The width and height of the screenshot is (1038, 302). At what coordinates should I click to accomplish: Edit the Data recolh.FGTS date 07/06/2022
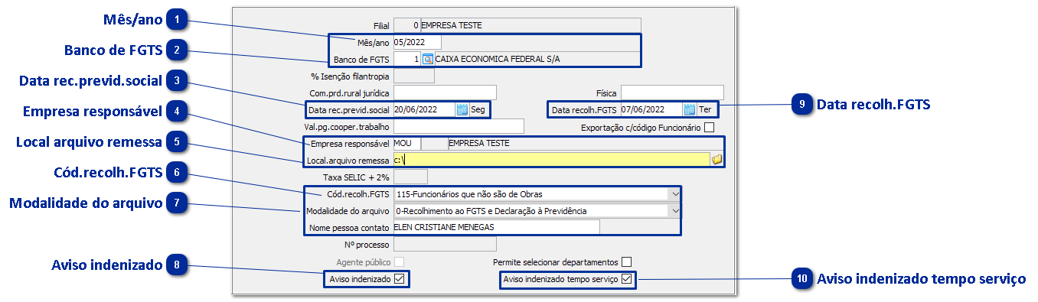(x=651, y=110)
